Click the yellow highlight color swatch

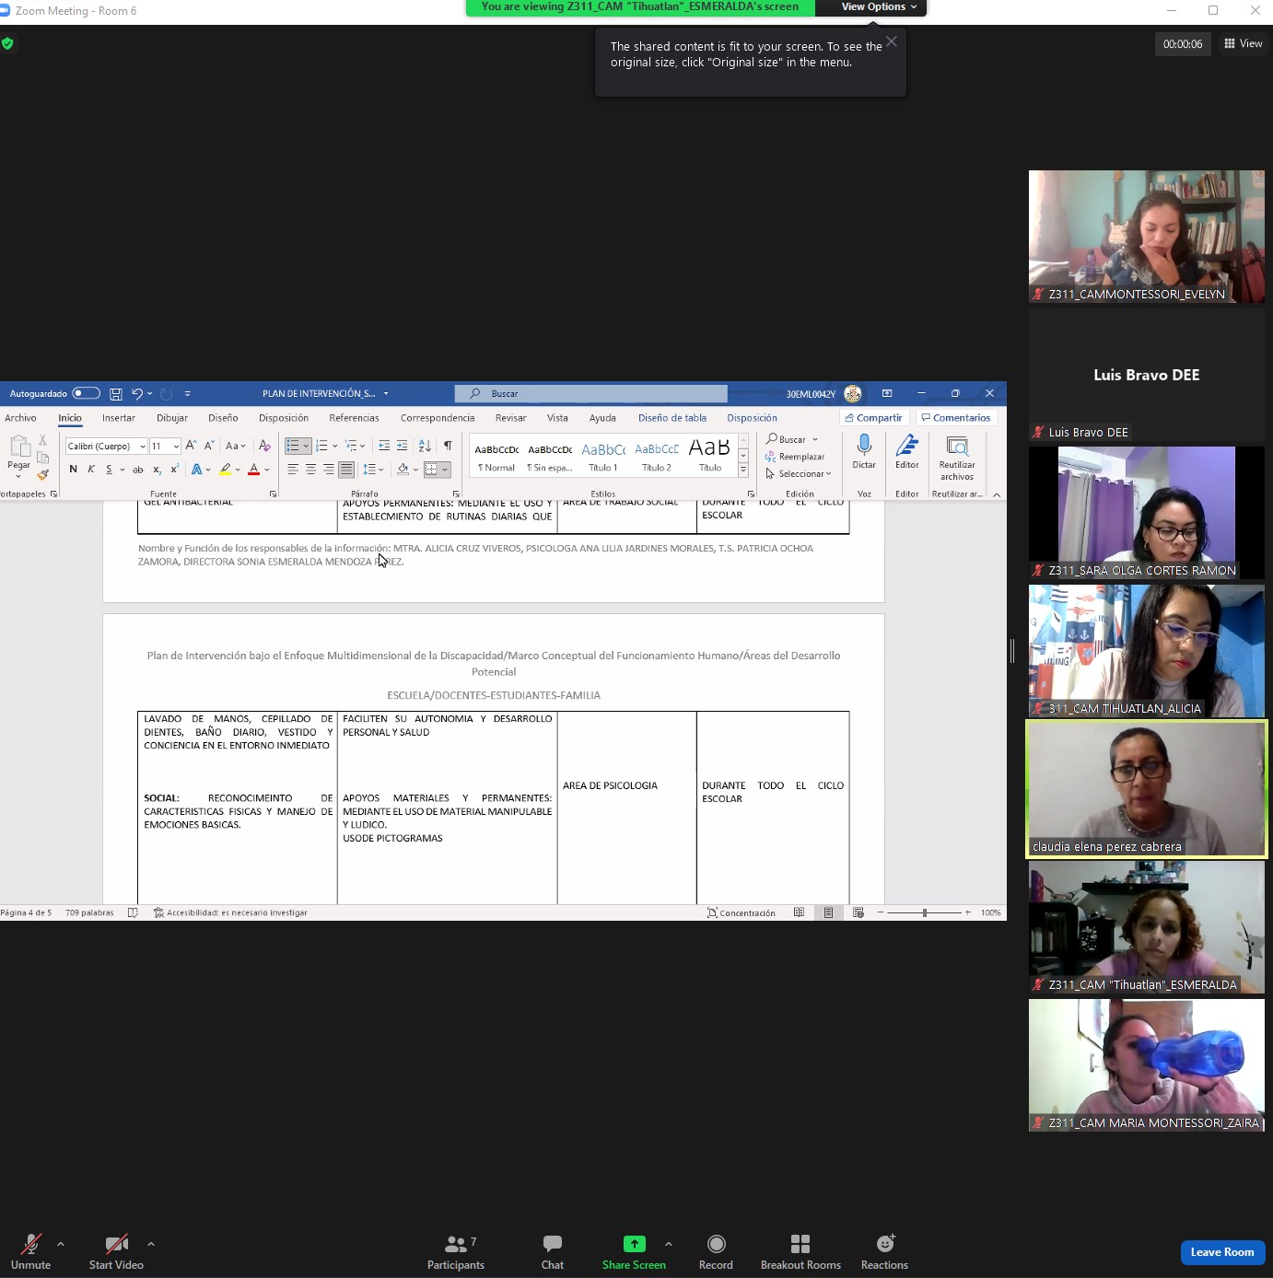[225, 470]
